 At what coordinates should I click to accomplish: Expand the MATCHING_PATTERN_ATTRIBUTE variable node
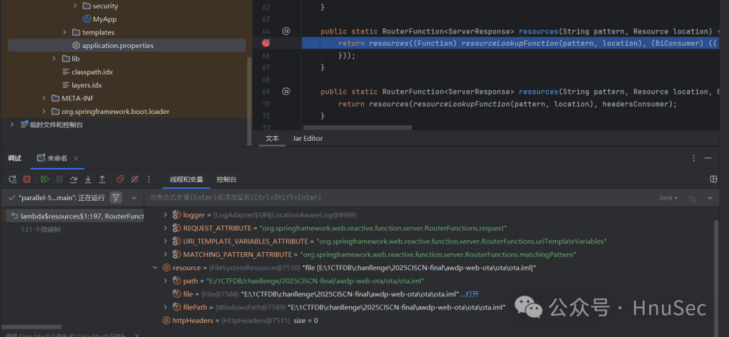click(165, 254)
